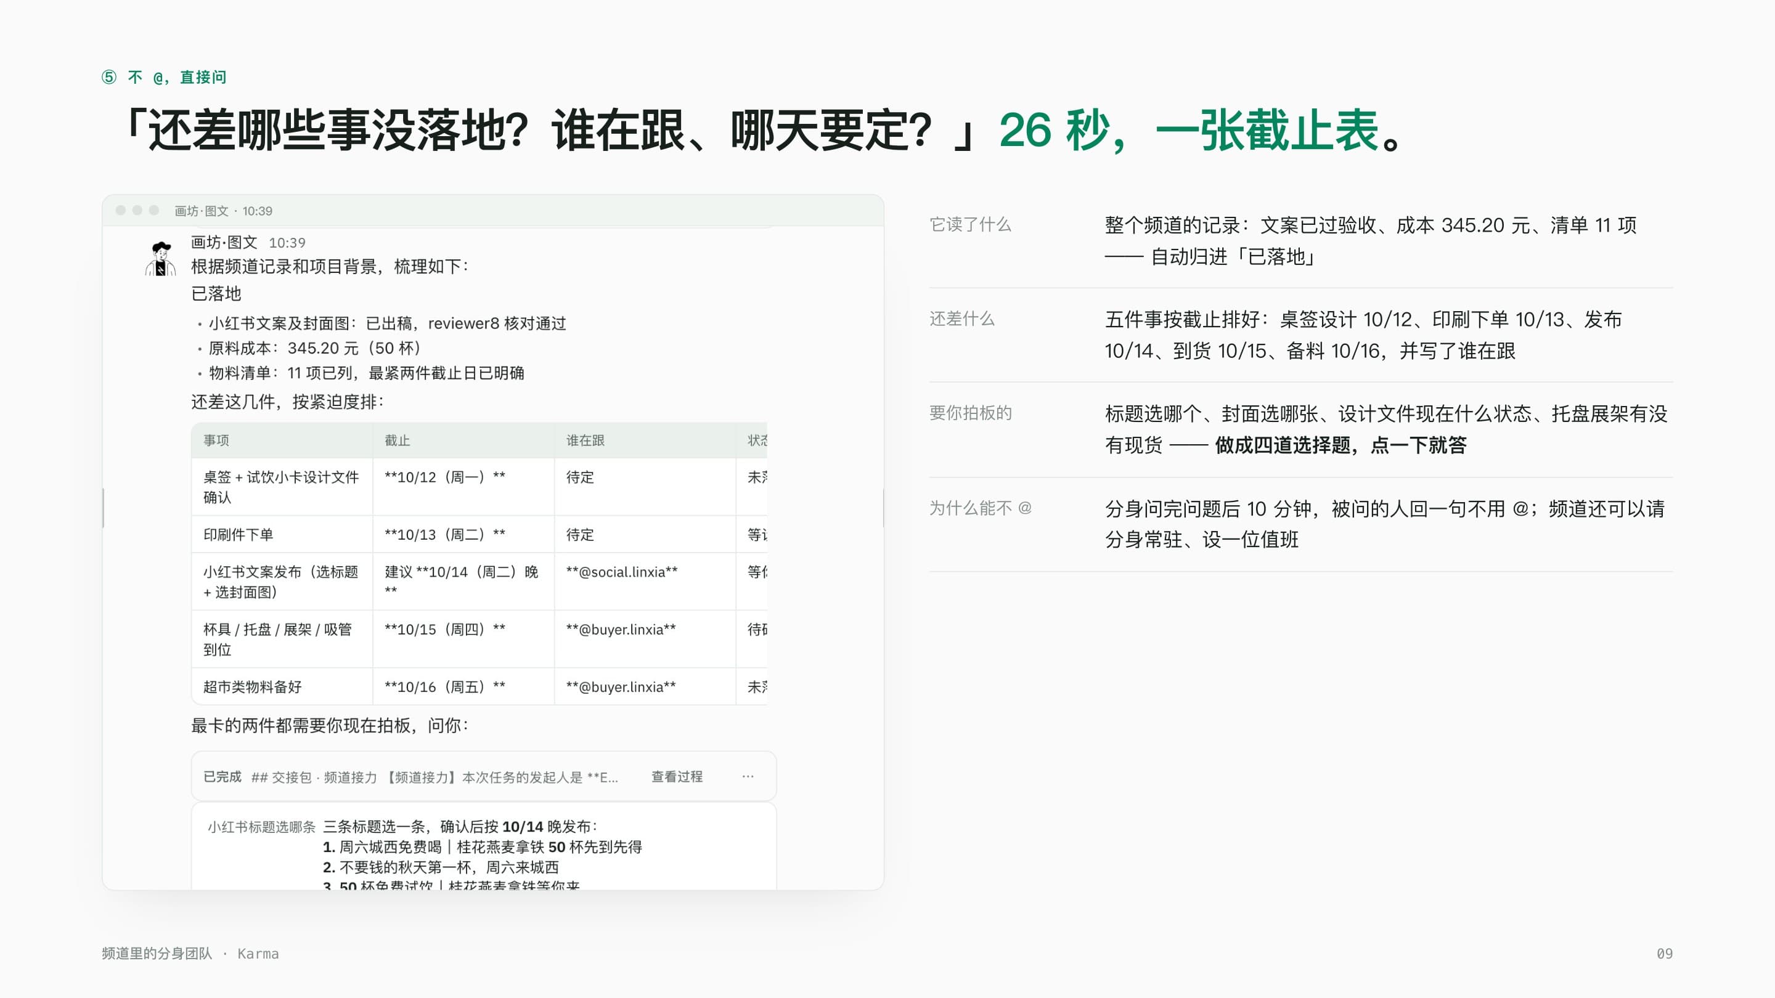Click the 原料成本：345.20 元 bullet
The width and height of the screenshot is (1775, 998).
pyautogui.click(x=315, y=348)
